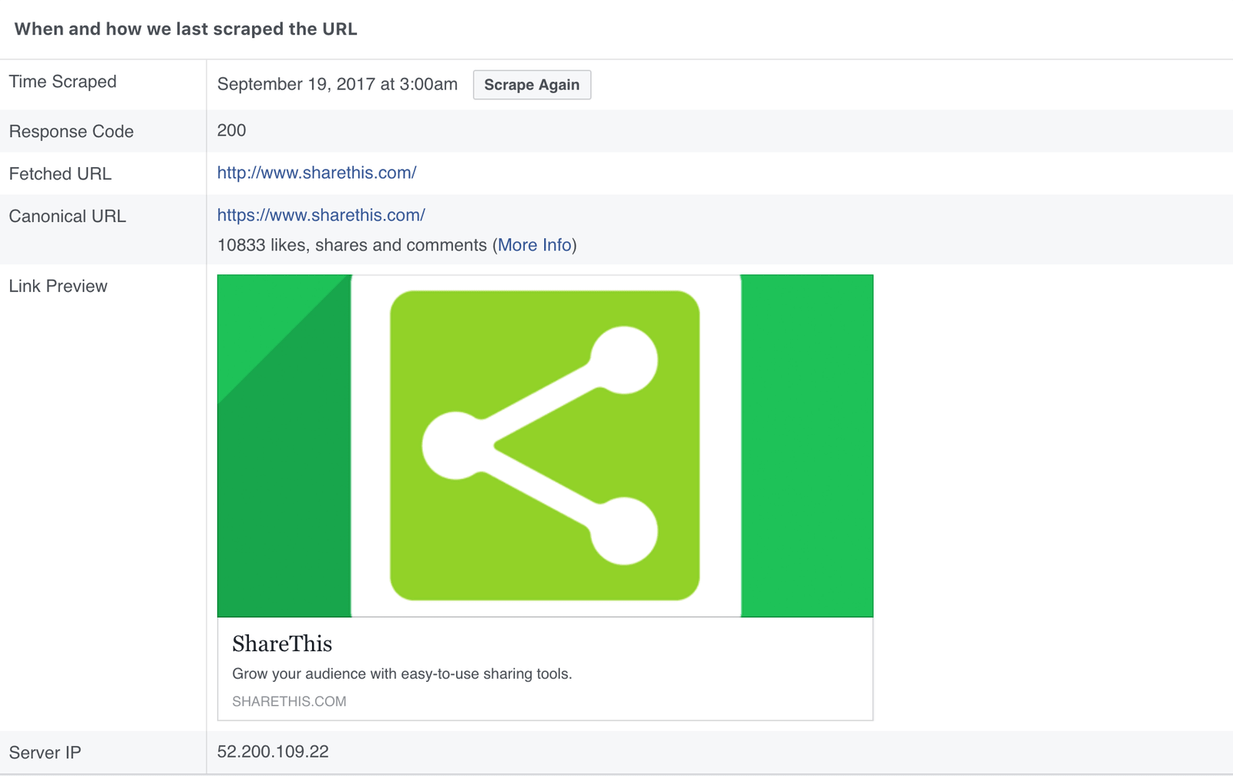Click the Server IP row label

45,752
